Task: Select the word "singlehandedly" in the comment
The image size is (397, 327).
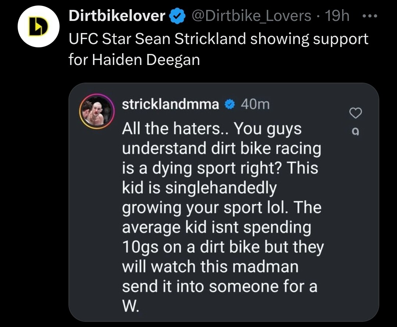Action: (221, 188)
